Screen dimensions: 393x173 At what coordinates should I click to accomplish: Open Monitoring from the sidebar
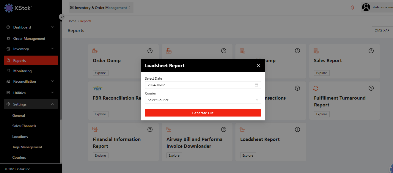coord(22,71)
